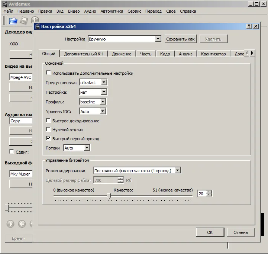This screenshot has width=268, height=254.
Task: Open the Файл menu
Action: [9, 11]
